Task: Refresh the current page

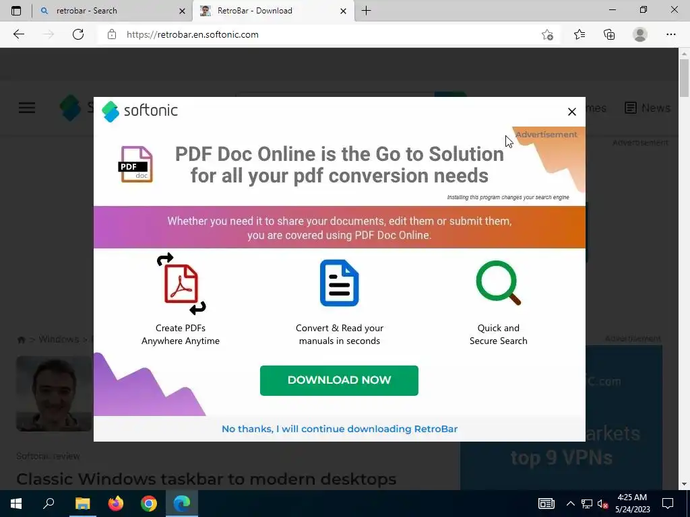Action: (78, 34)
